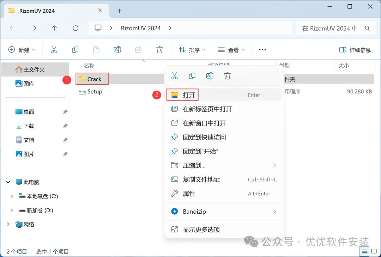Click the pin icon beside 文档
The width and height of the screenshot is (381, 257).
coord(65,140)
